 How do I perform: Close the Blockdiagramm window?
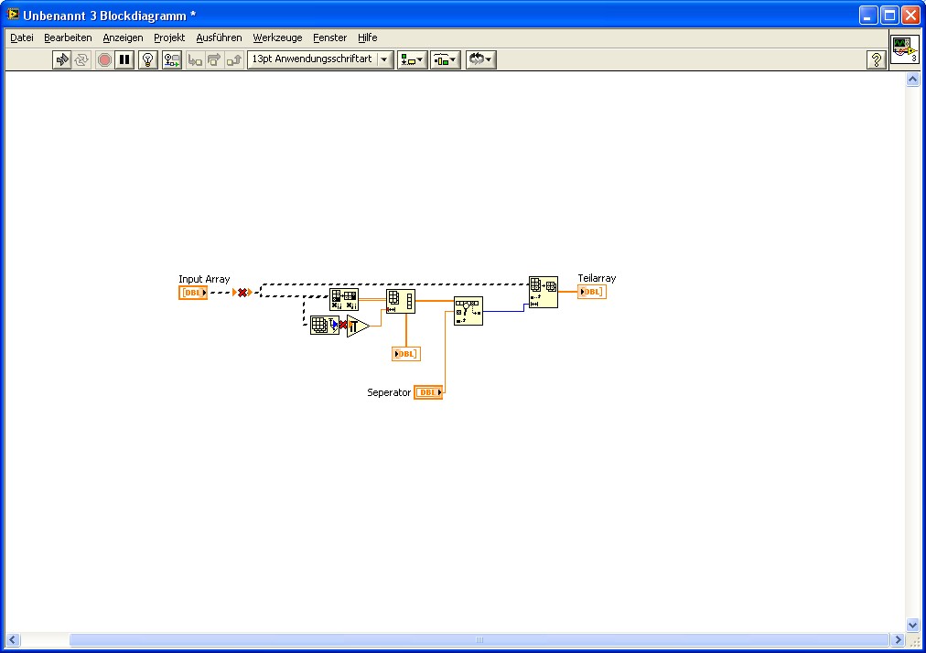[910, 16]
